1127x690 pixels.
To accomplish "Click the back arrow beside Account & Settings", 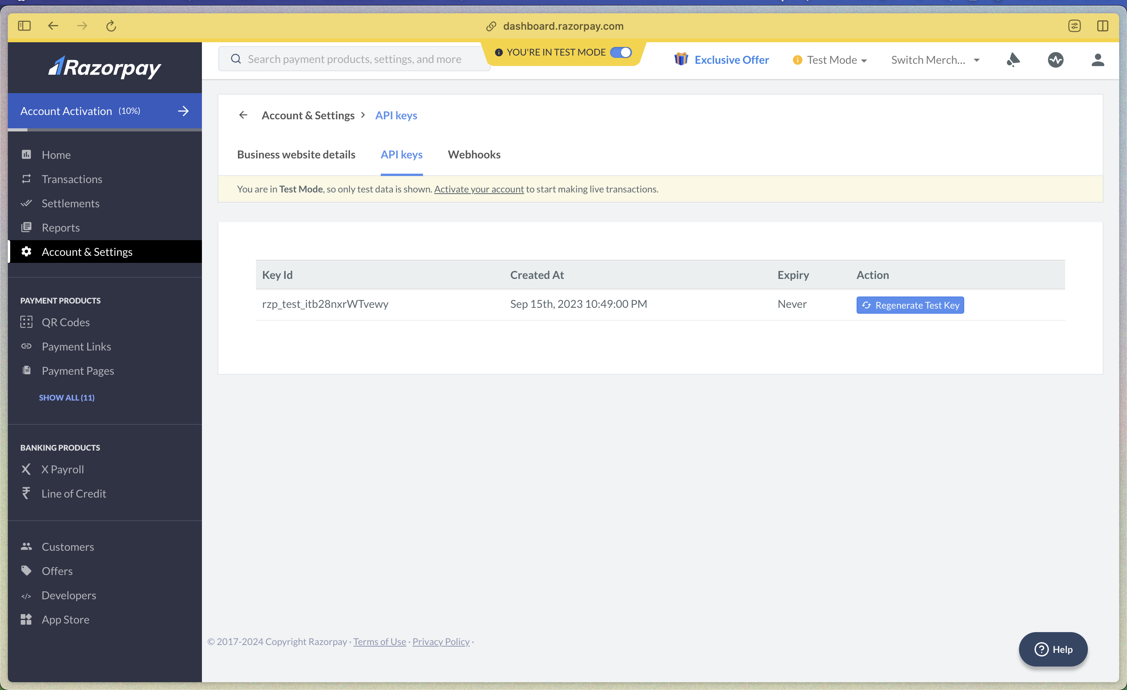I will point(243,115).
